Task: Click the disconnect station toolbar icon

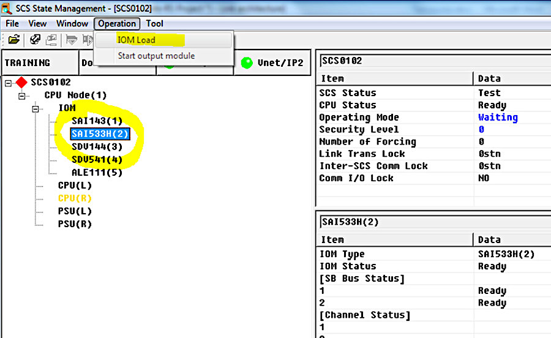Action: pyautogui.click(x=51, y=40)
